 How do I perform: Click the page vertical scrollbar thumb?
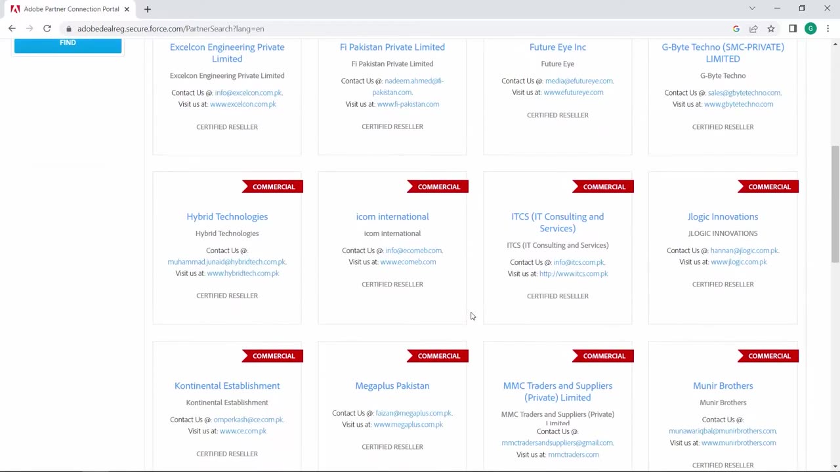tap(835, 205)
